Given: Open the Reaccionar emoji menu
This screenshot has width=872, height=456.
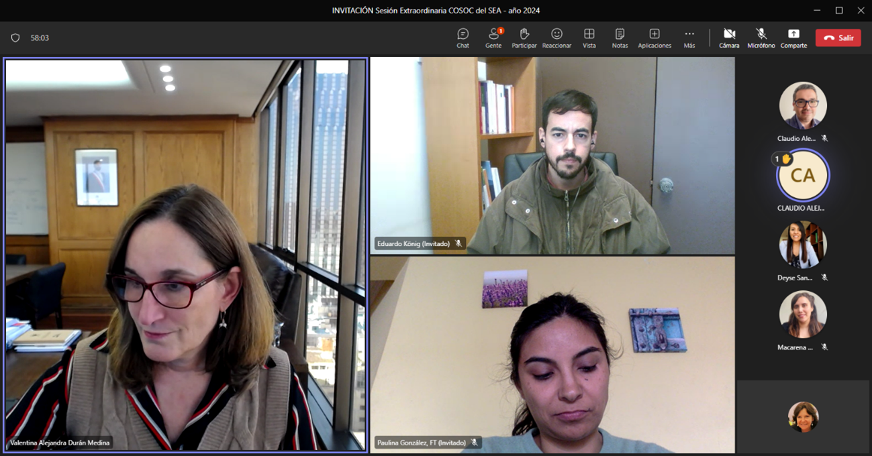Looking at the screenshot, I should click(x=556, y=38).
